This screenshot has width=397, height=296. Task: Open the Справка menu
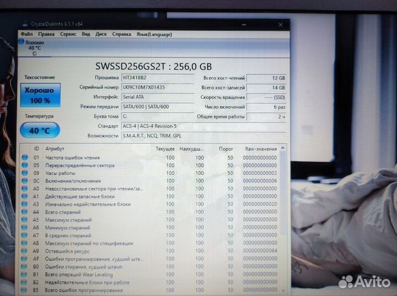[x=121, y=34]
